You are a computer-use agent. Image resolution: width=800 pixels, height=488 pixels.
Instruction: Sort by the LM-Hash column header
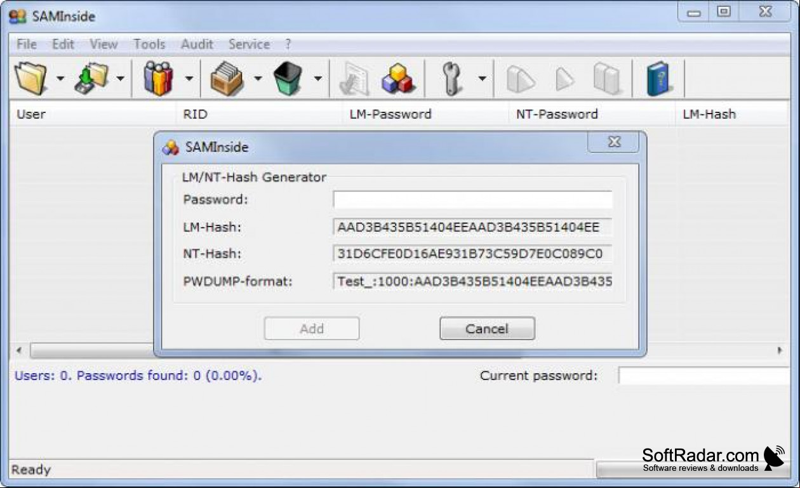[732, 114]
